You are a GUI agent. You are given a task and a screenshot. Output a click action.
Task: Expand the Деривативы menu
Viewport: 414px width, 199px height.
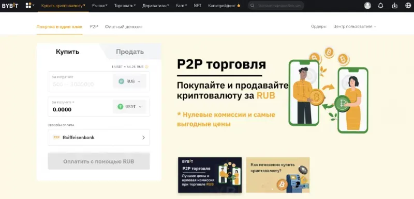click(156, 6)
